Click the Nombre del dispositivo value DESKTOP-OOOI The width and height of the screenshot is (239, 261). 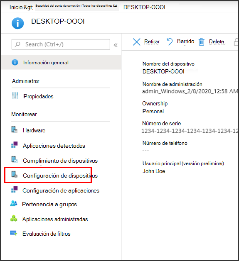[163, 71]
